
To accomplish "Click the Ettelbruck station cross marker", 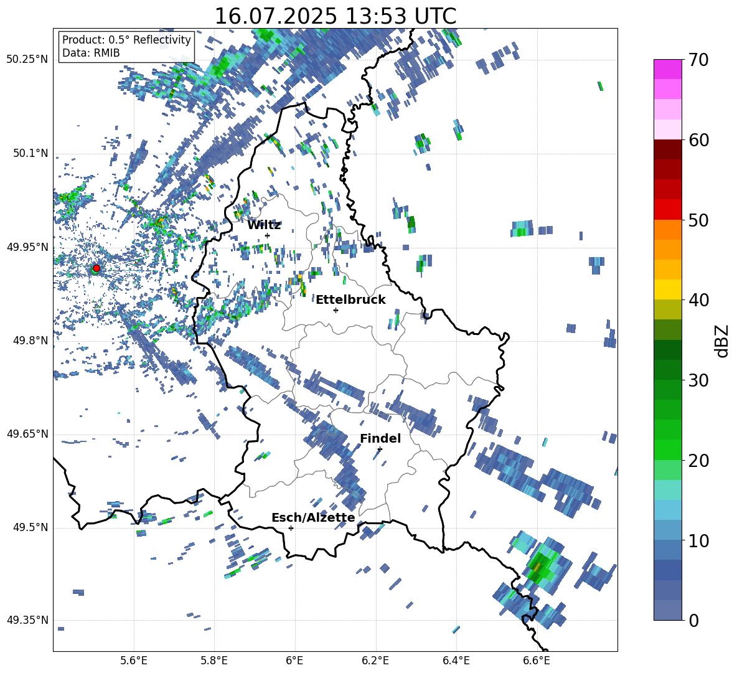I will click(336, 310).
